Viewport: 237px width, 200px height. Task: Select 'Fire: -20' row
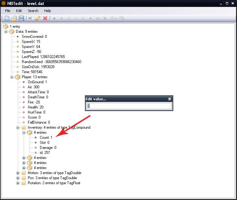coord(34,102)
